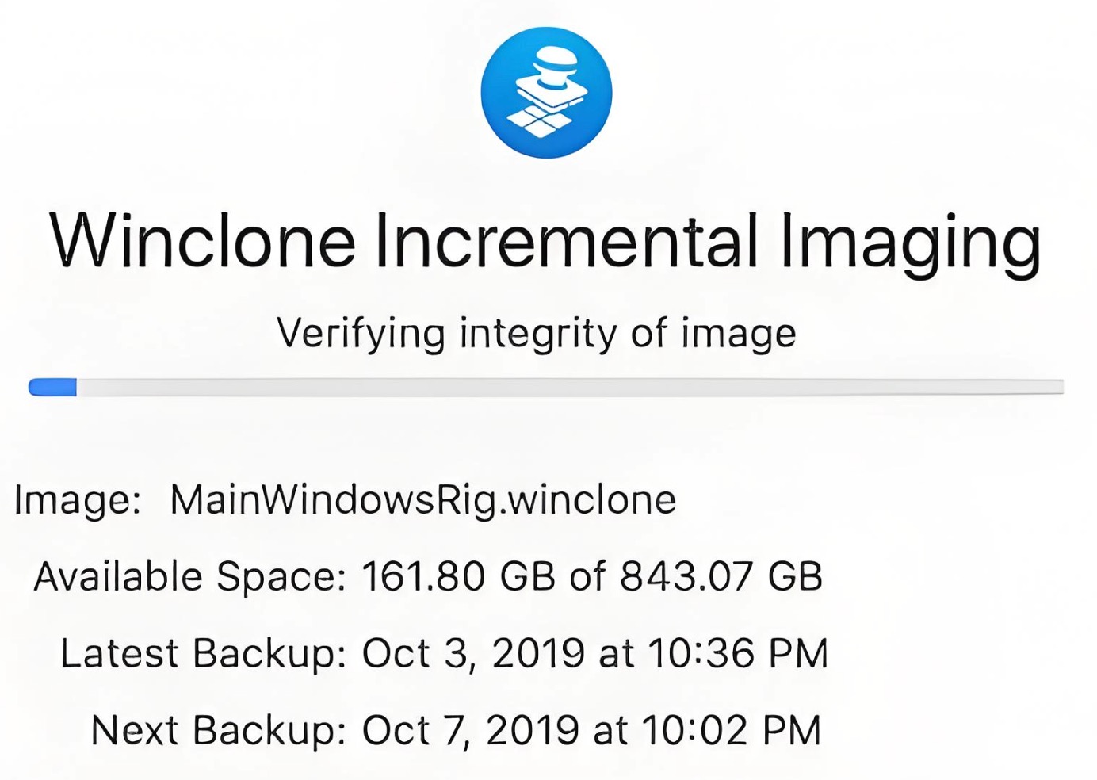Screen dimensions: 1097x780
Task: Click the Latest Backup label
Action: point(204,654)
